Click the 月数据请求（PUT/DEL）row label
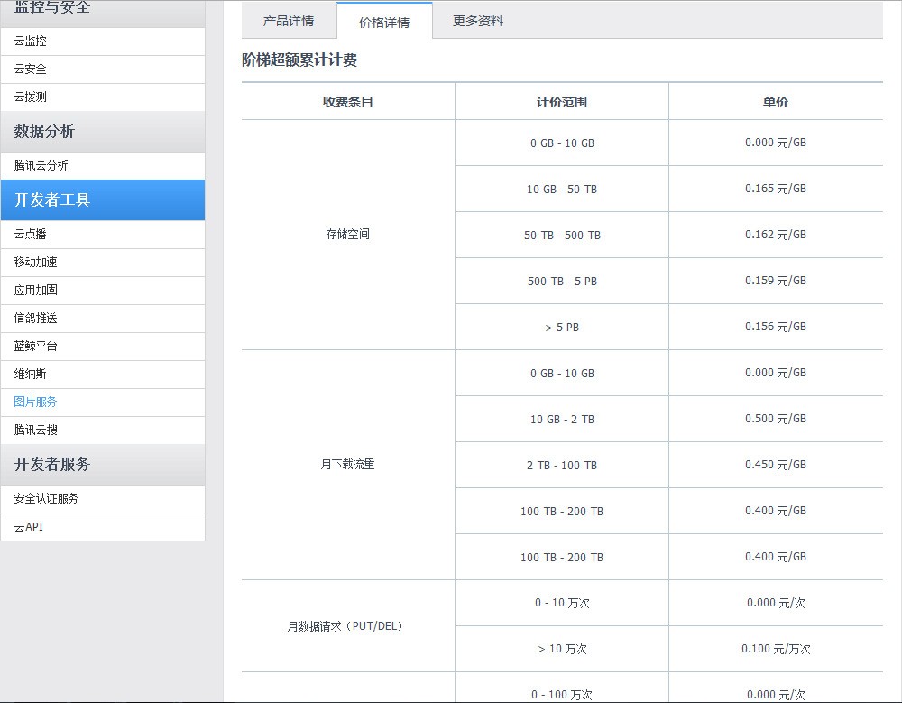The width and height of the screenshot is (902, 703). [348, 626]
